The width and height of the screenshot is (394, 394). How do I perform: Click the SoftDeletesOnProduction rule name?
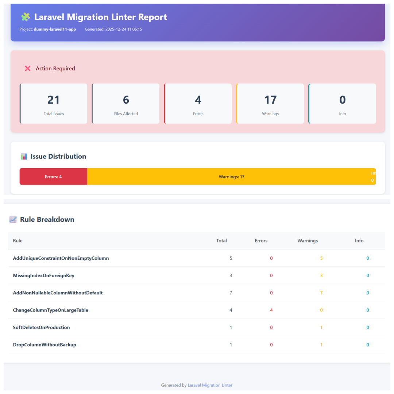42,328
